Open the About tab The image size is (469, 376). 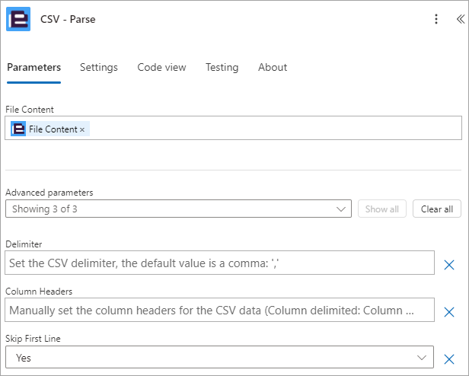pyautogui.click(x=273, y=67)
